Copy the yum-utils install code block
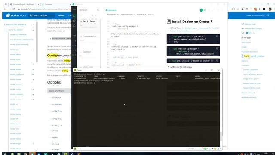Image resolution: width=275 pixels, height=155 pixels. click(217, 36)
